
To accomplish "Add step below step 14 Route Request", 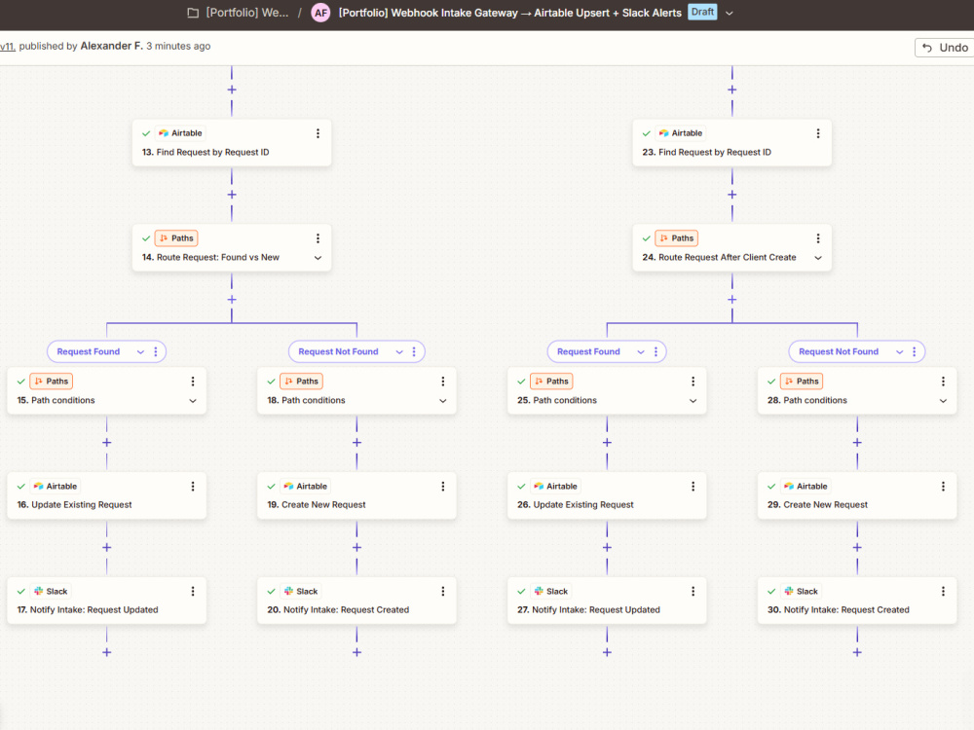I will pos(232,299).
